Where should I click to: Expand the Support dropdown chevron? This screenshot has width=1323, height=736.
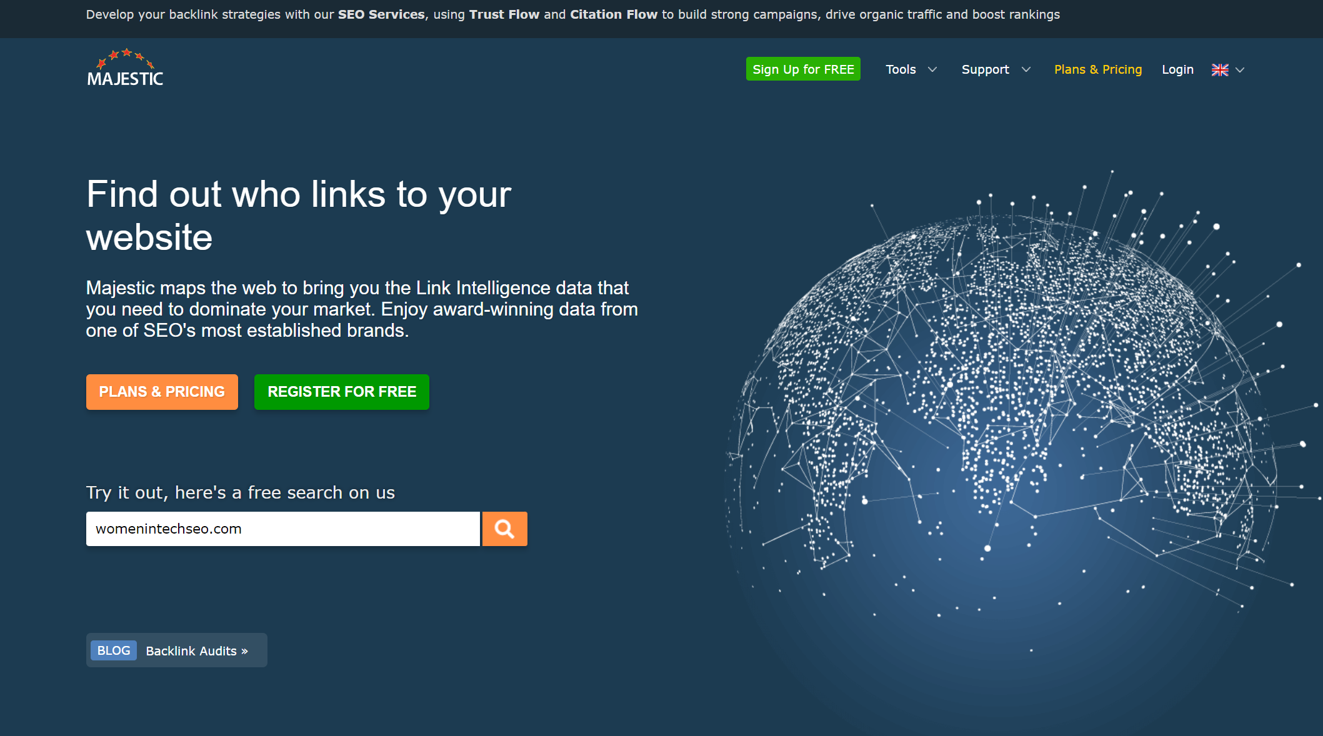pos(1026,70)
